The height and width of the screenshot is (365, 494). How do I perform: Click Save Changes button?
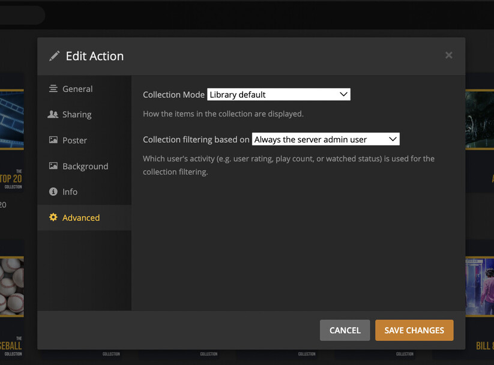tap(414, 330)
